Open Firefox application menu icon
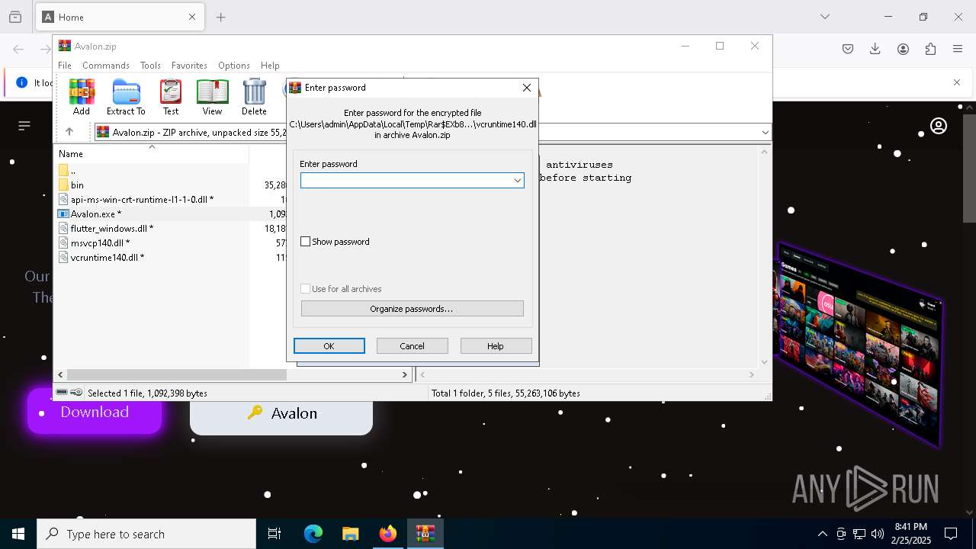This screenshot has height=549, width=976. point(958,49)
